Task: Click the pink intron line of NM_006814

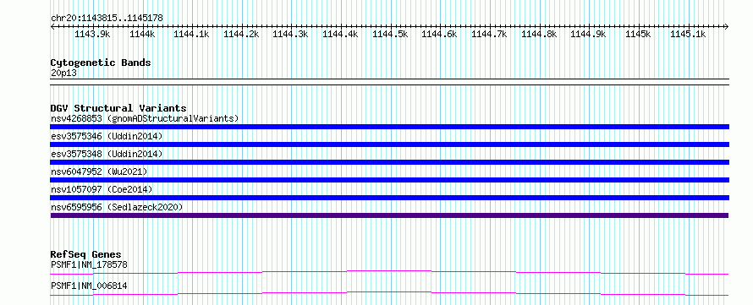Action: point(389,293)
